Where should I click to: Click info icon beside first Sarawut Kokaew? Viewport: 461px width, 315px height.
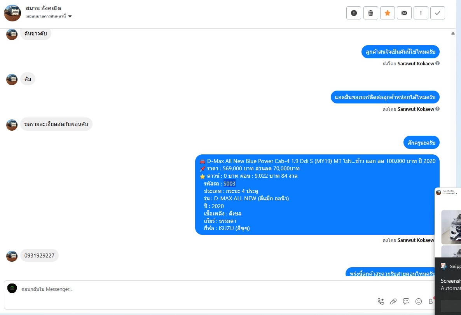tap(437, 63)
